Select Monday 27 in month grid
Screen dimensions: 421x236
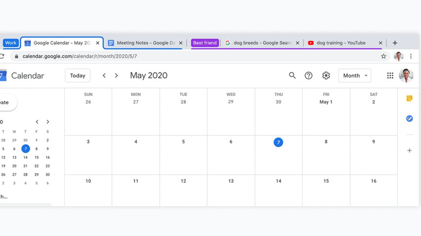tap(136, 102)
